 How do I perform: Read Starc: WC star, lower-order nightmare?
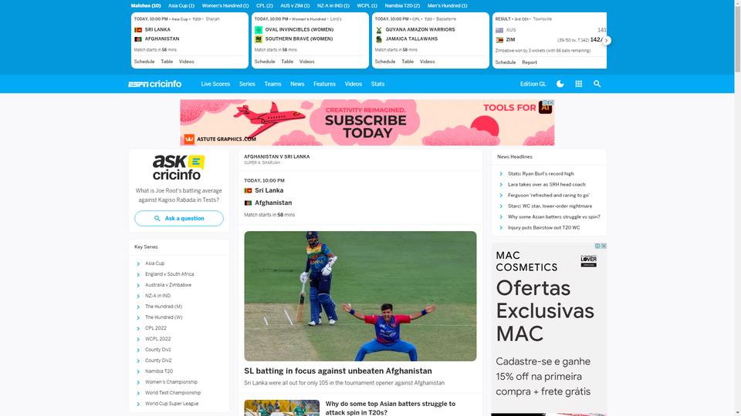[x=550, y=206]
